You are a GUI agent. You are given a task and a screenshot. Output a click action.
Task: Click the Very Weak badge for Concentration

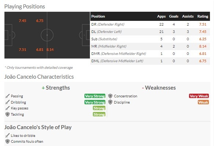[199, 96]
